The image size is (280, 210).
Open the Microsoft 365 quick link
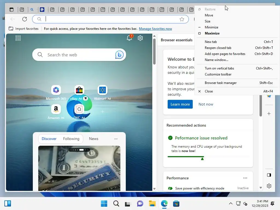(x=56, y=93)
